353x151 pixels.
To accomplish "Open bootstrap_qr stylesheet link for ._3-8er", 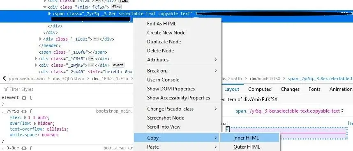I will point(118,148).
